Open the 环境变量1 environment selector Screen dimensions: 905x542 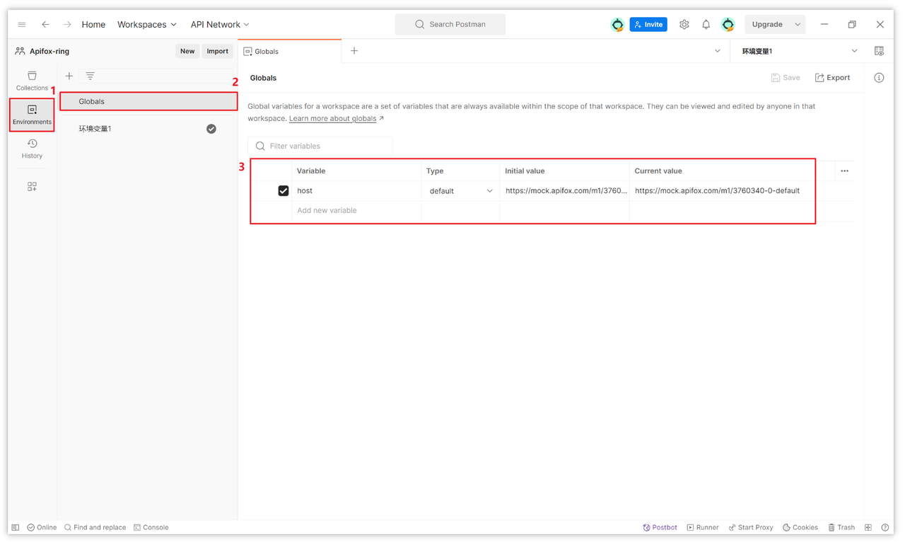798,51
